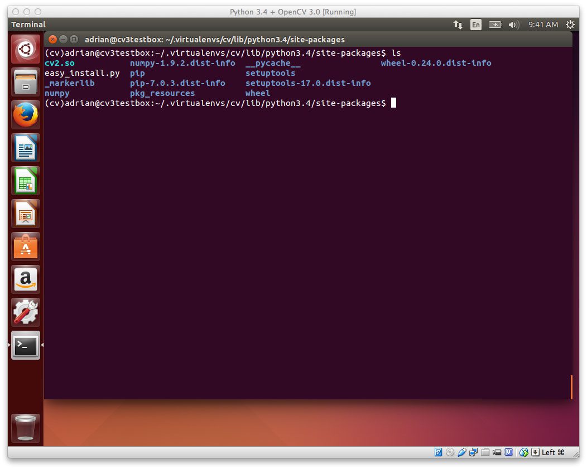Open the Dash home button
The image size is (587, 469).
(25, 49)
